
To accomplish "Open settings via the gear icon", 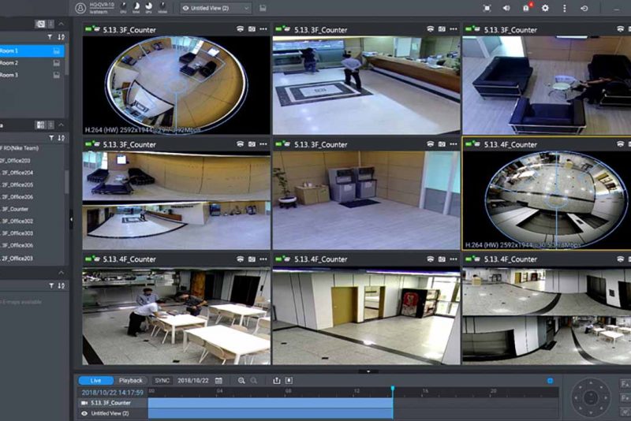I will pos(545,8).
